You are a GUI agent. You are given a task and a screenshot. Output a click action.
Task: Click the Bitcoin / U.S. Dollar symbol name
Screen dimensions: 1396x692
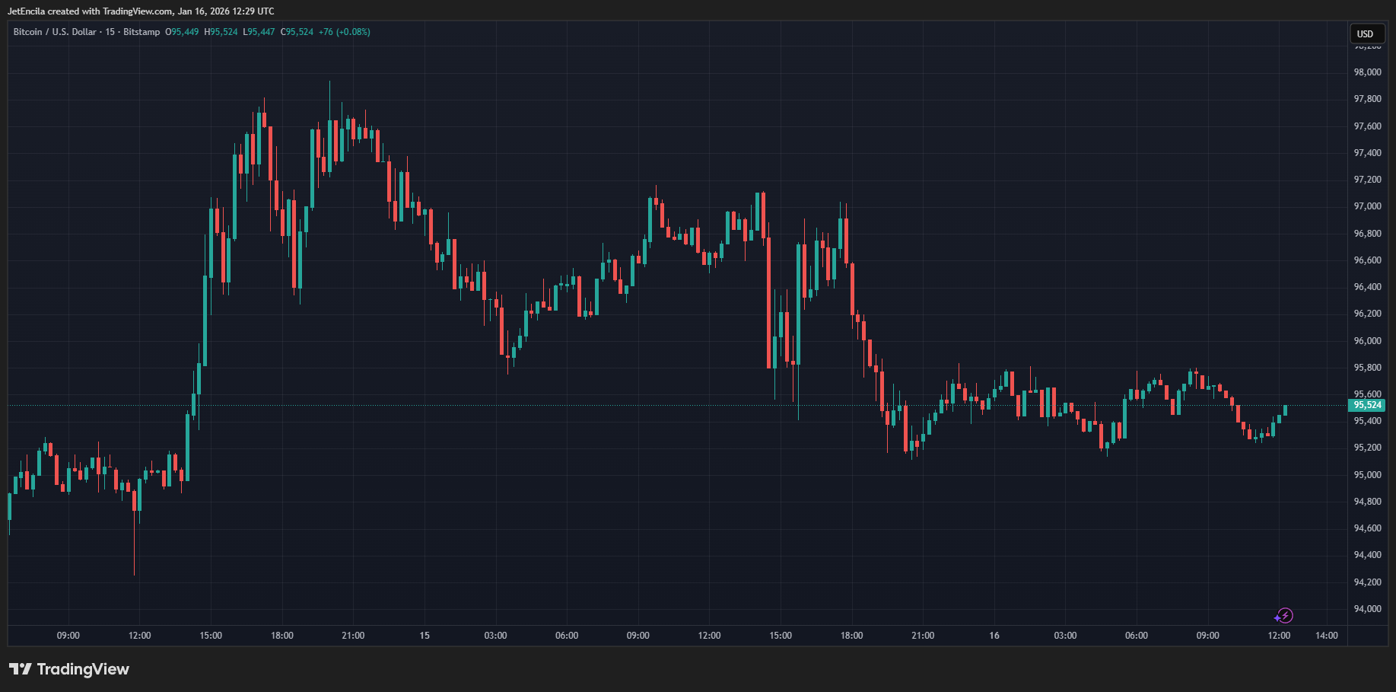point(53,32)
